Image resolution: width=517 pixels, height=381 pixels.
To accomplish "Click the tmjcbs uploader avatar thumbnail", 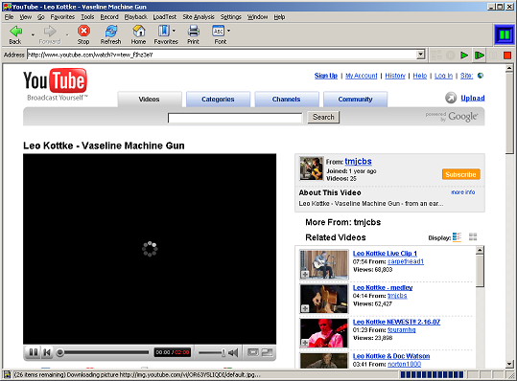I will point(311,168).
